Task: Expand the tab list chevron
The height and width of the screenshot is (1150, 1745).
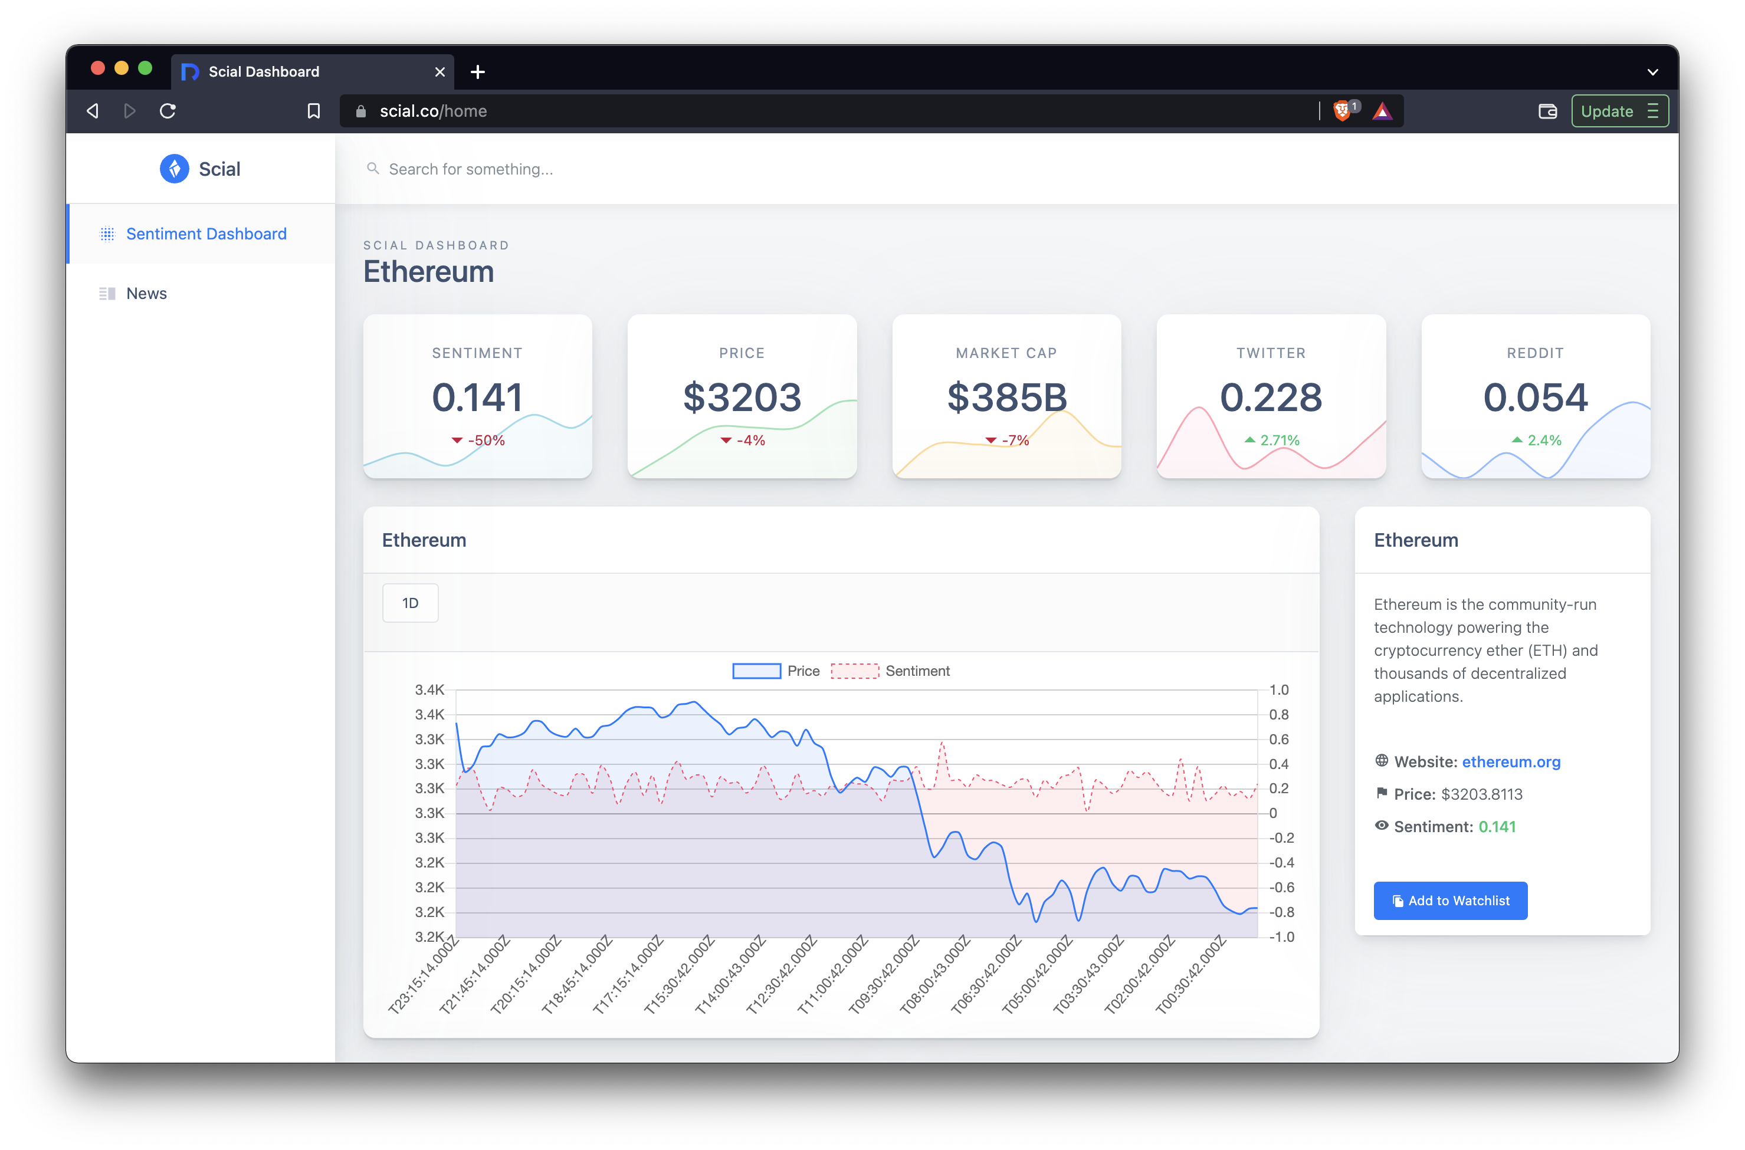Action: click(1652, 72)
